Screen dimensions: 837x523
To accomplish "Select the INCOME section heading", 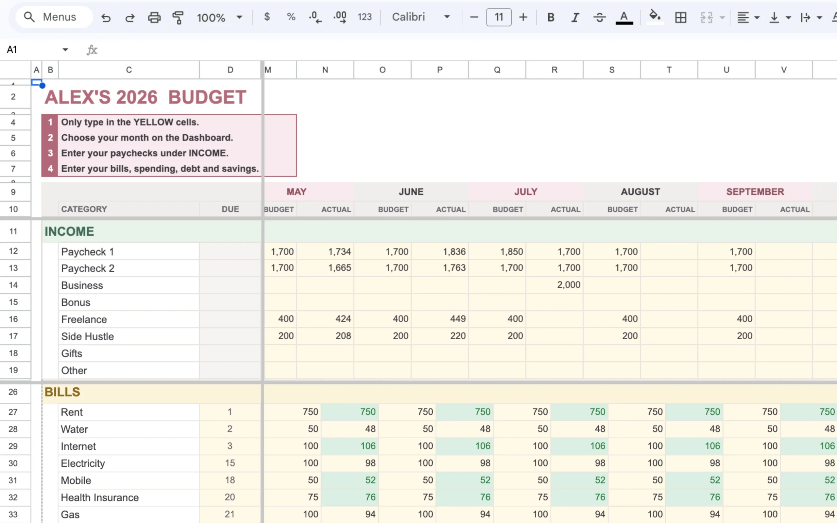I will pos(69,231).
